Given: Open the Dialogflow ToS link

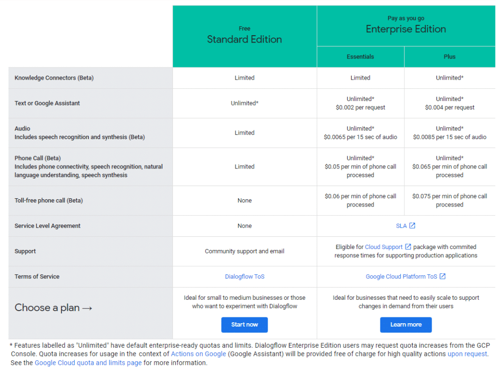Looking at the screenshot, I should [245, 276].
